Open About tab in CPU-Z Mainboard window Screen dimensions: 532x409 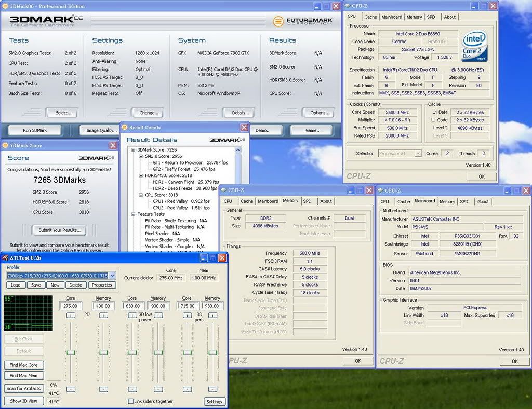click(x=483, y=201)
